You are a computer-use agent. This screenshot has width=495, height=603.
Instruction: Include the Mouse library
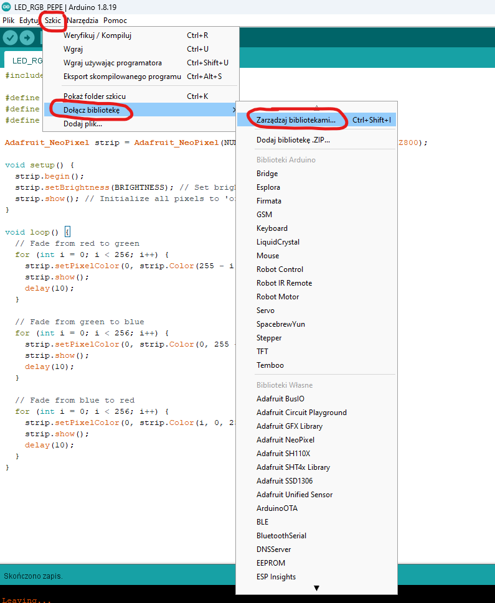316,256
